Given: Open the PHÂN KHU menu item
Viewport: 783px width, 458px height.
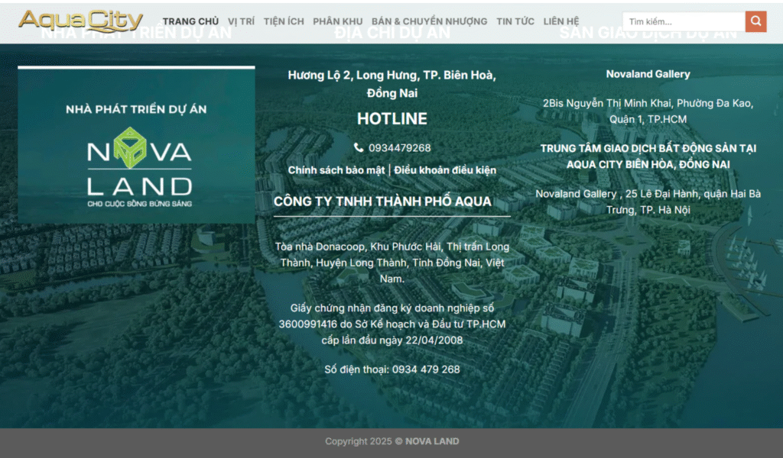Looking at the screenshot, I should pyautogui.click(x=337, y=21).
